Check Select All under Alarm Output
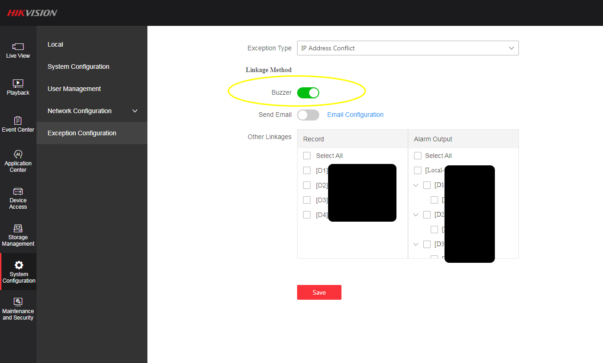This screenshot has width=603, height=363. coord(418,156)
